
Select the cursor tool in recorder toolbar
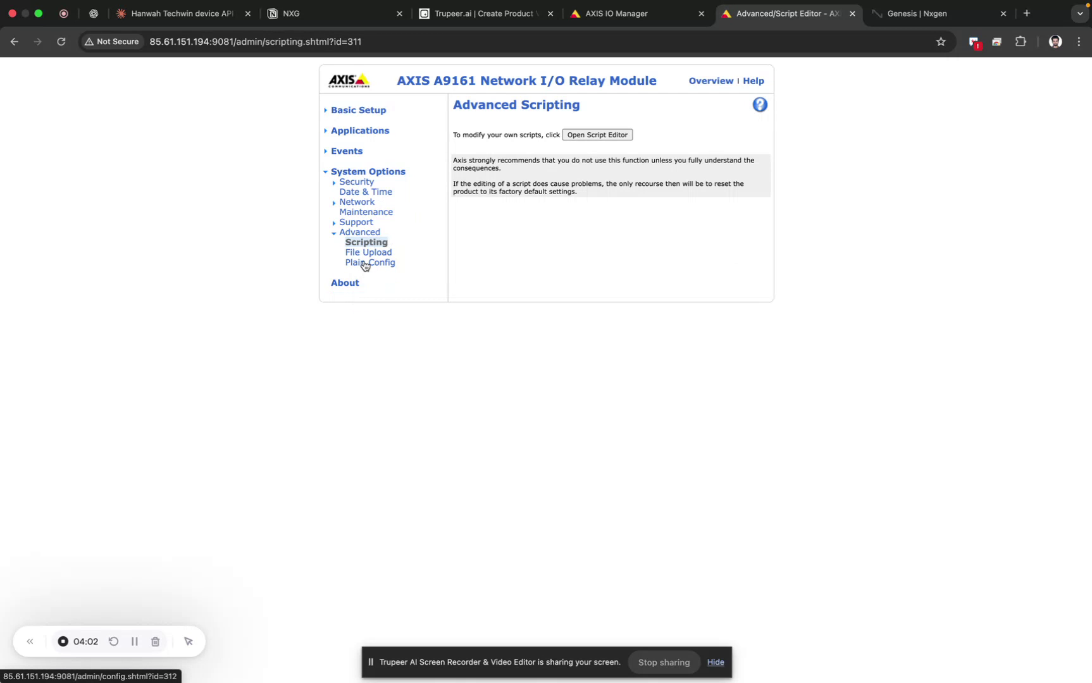pos(188,641)
